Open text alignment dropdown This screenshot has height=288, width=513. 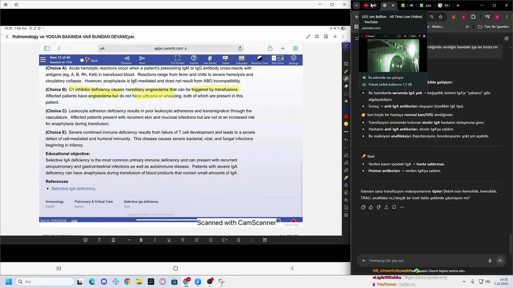[225, 240]
